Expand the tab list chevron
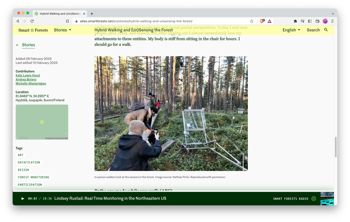 point(333,14)
